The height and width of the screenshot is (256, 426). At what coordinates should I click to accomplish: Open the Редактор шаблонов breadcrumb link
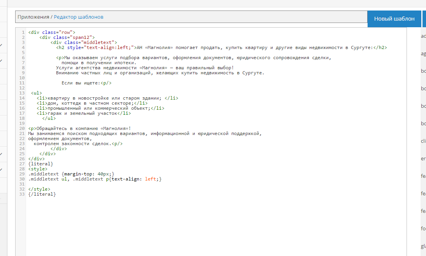pos(79,17)
